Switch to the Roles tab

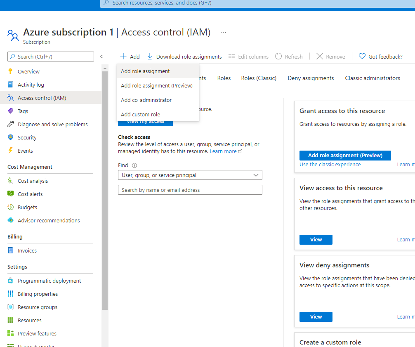pyautogui.click(x=224, y=78)
